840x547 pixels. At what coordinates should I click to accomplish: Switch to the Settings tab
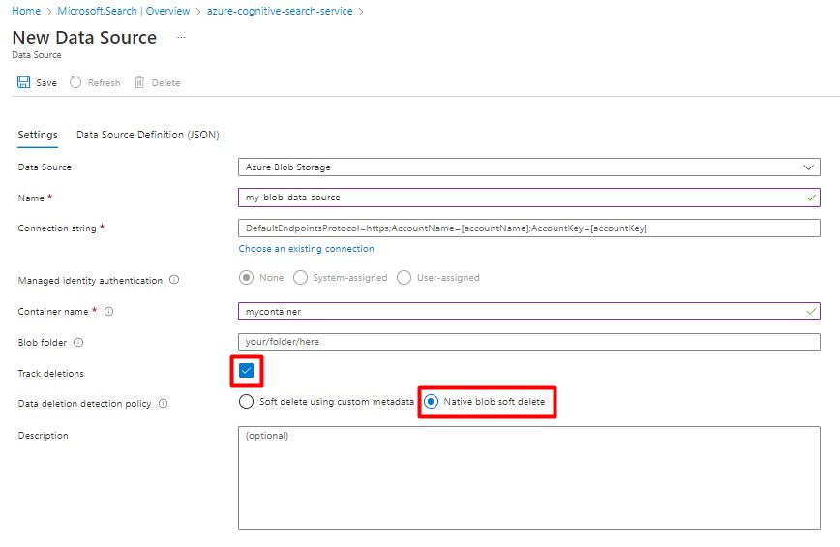pyautogui.click(x=38, y=135)
